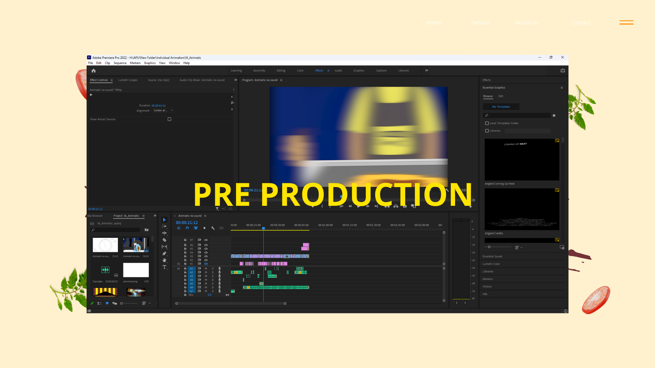Click the favorites star in Essential Graphics

tap(554, 116)
